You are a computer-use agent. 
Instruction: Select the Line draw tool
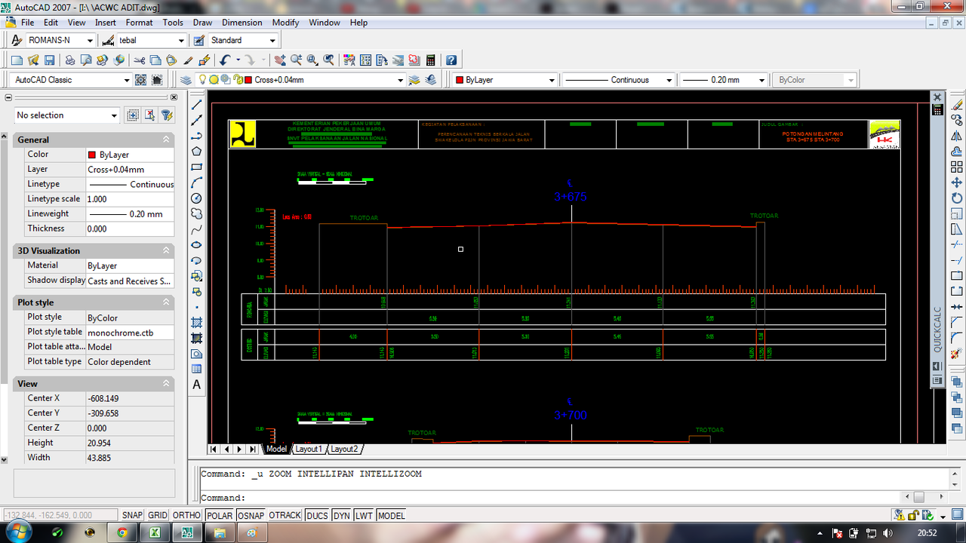(x=197, y=105)
